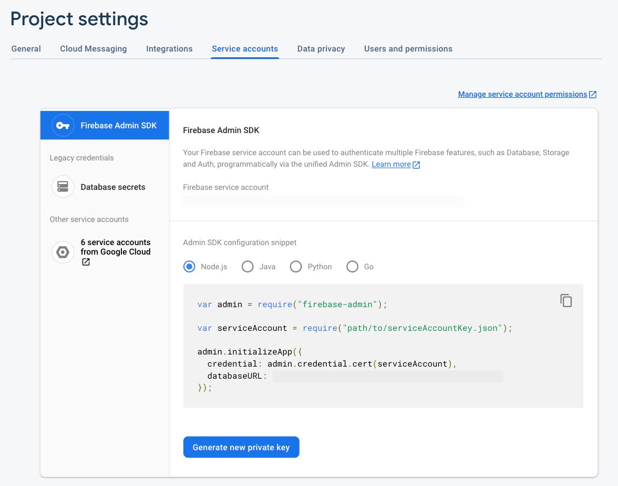
Task: Open Manage service account permissions link
Action: (x=522, y=94)
